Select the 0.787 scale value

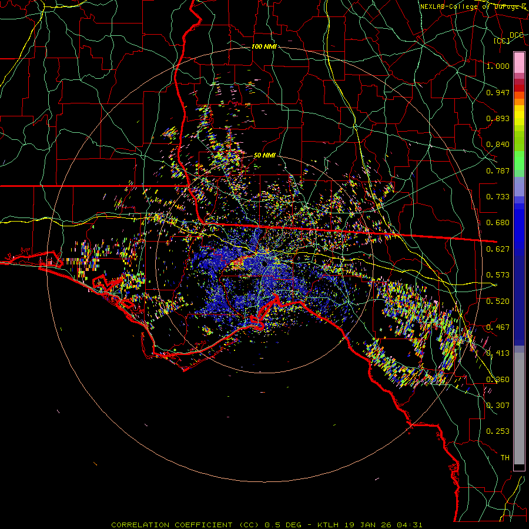coord(498,170)
